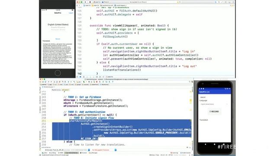
Task: Click Save All in Android Studio toolbar
Action: [x=43, y=82]
